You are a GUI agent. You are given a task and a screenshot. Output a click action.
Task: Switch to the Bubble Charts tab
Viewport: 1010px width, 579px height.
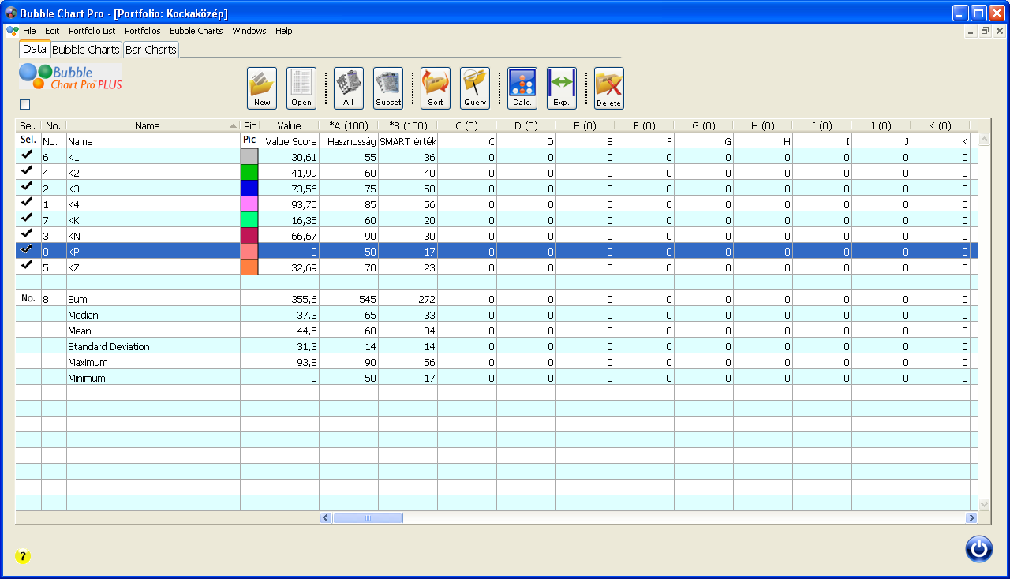[x=86, y=50]
